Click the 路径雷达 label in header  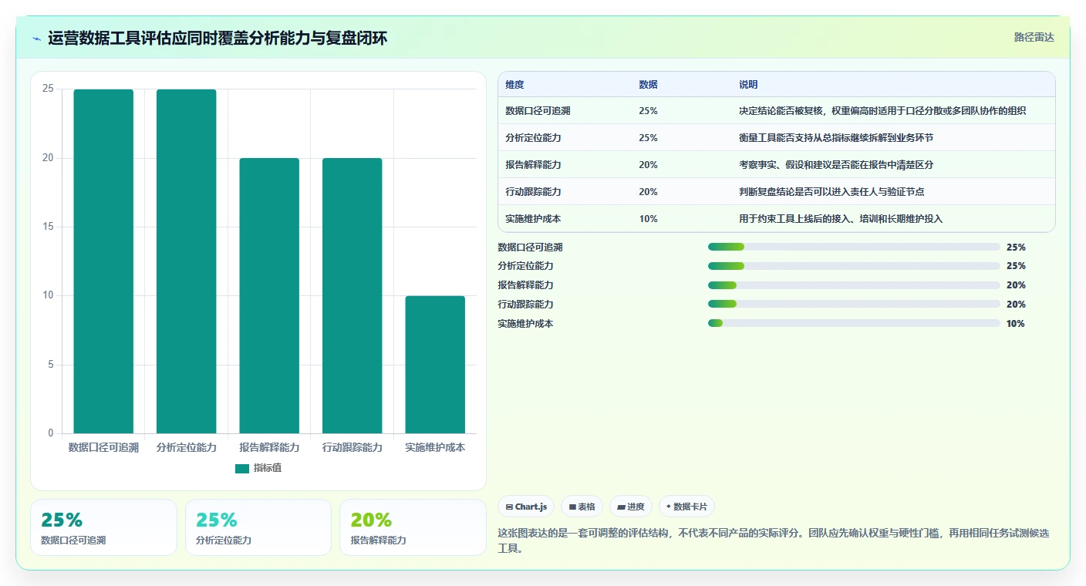click(1034, 37)
